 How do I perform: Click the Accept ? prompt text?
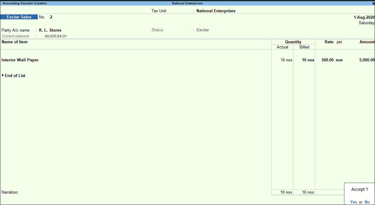tap(360, 190)
